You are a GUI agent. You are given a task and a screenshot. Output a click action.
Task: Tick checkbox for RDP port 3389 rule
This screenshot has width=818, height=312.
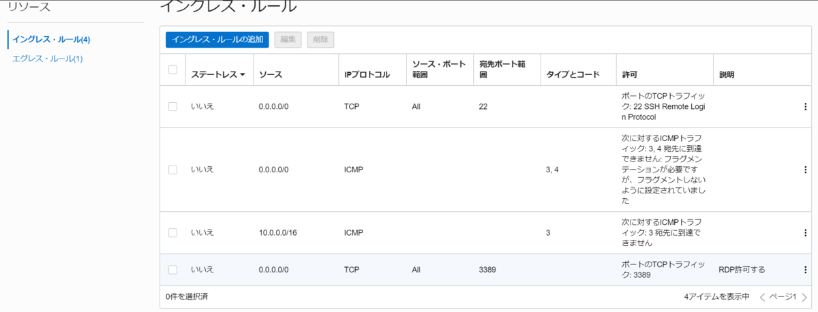[x=172, y=269]
